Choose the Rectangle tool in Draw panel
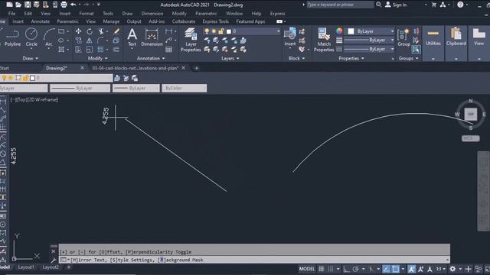The height and width of the screenshot is (275, 490). (61, 31)
